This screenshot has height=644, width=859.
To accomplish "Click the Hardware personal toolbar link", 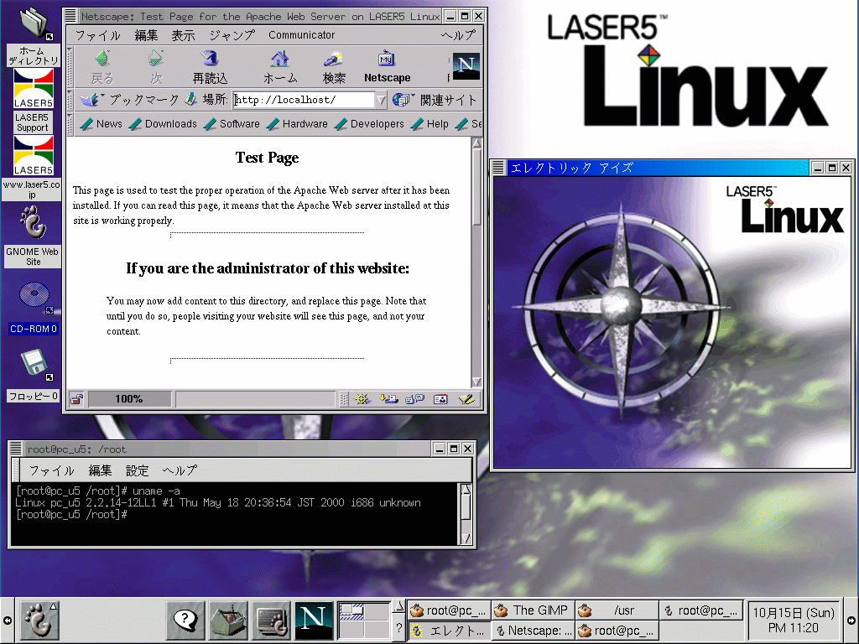I will coord(298,124).
